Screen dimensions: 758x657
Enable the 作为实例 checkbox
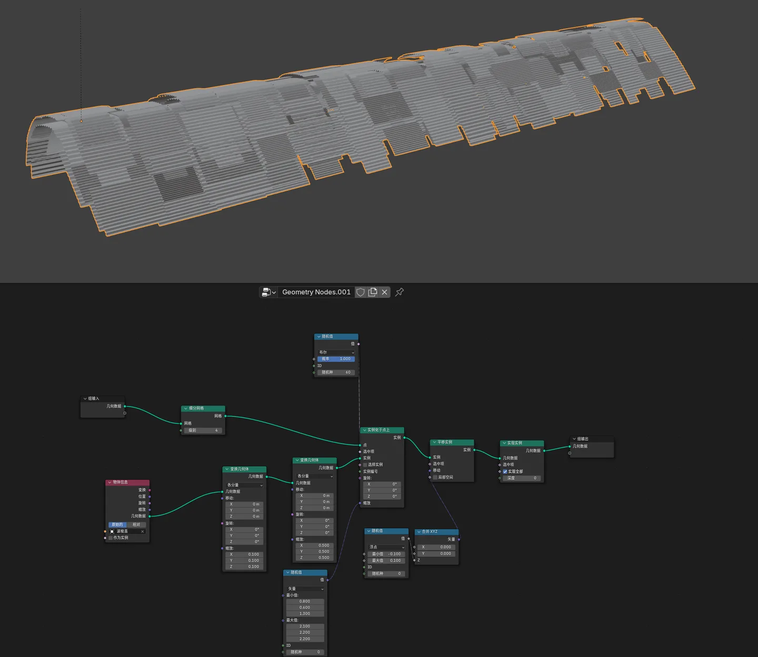click(111, 538)
